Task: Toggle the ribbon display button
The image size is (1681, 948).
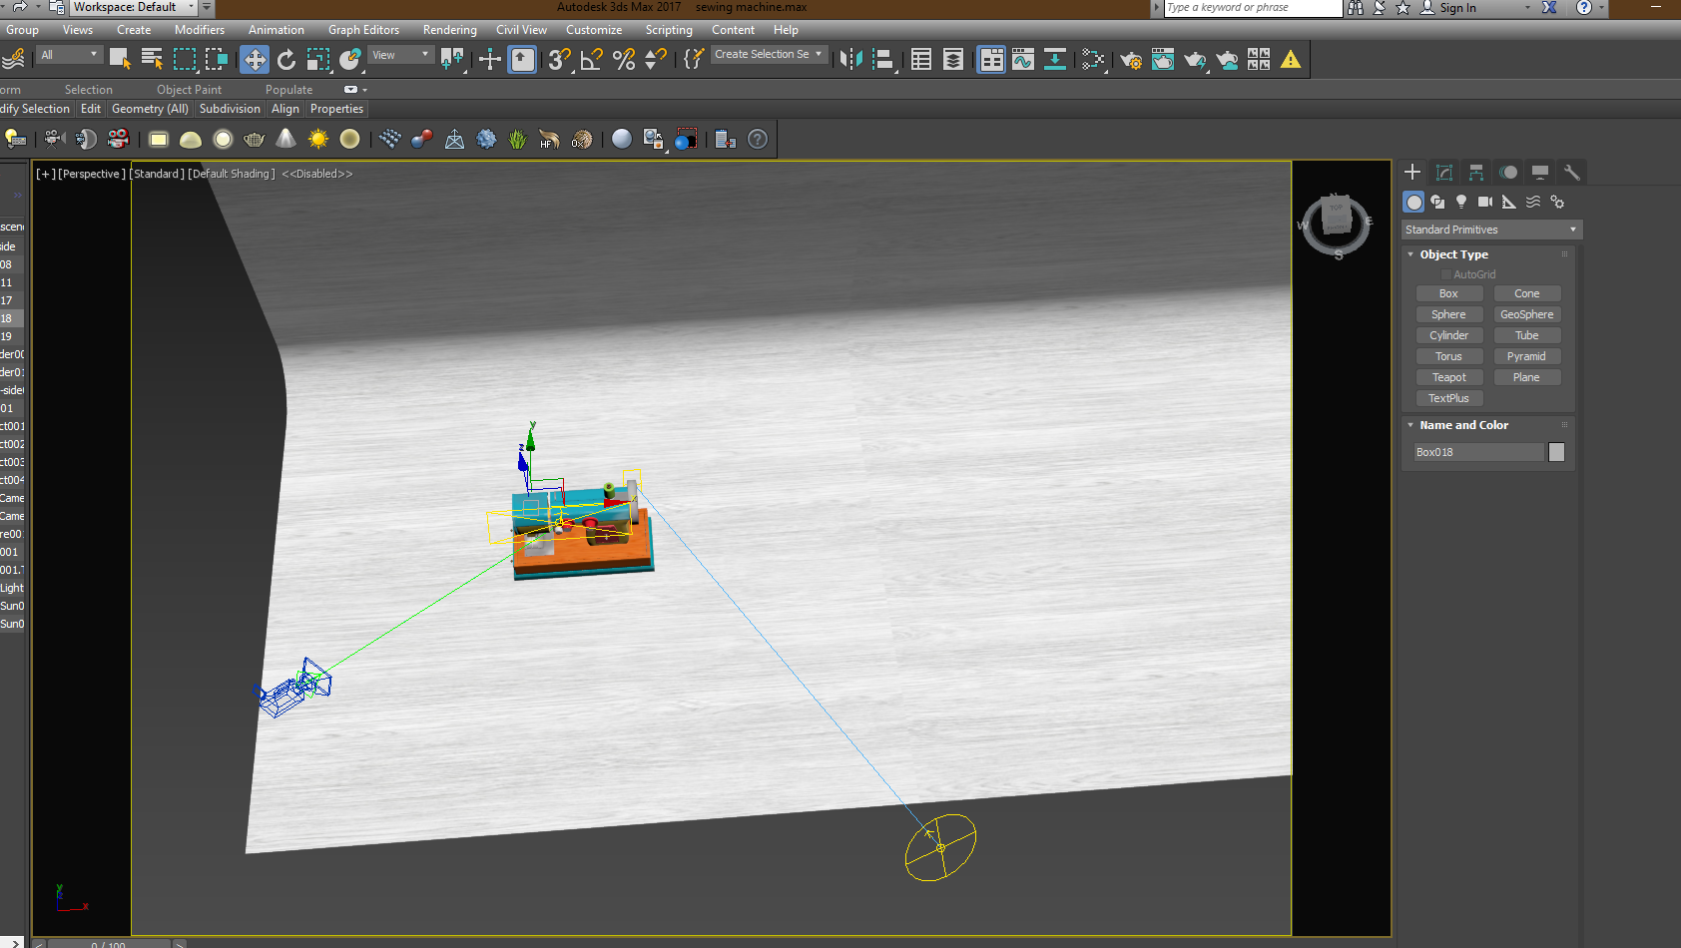Action: coord(991,60)
